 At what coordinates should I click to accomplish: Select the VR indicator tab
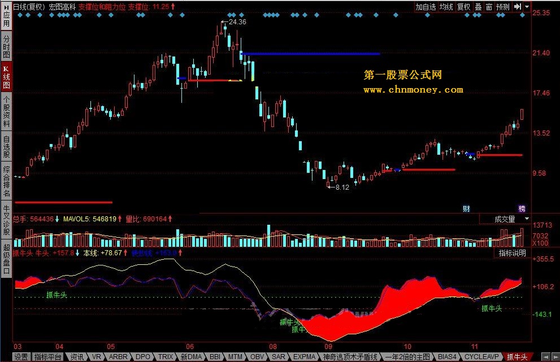click(x=96, y=357)
